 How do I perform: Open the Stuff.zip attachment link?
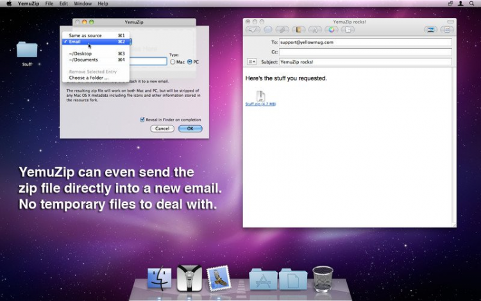(x=260, y=104)
